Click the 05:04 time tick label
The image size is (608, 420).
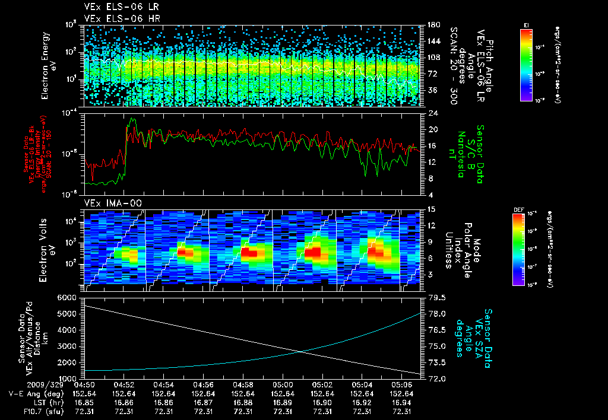[362, 386]
